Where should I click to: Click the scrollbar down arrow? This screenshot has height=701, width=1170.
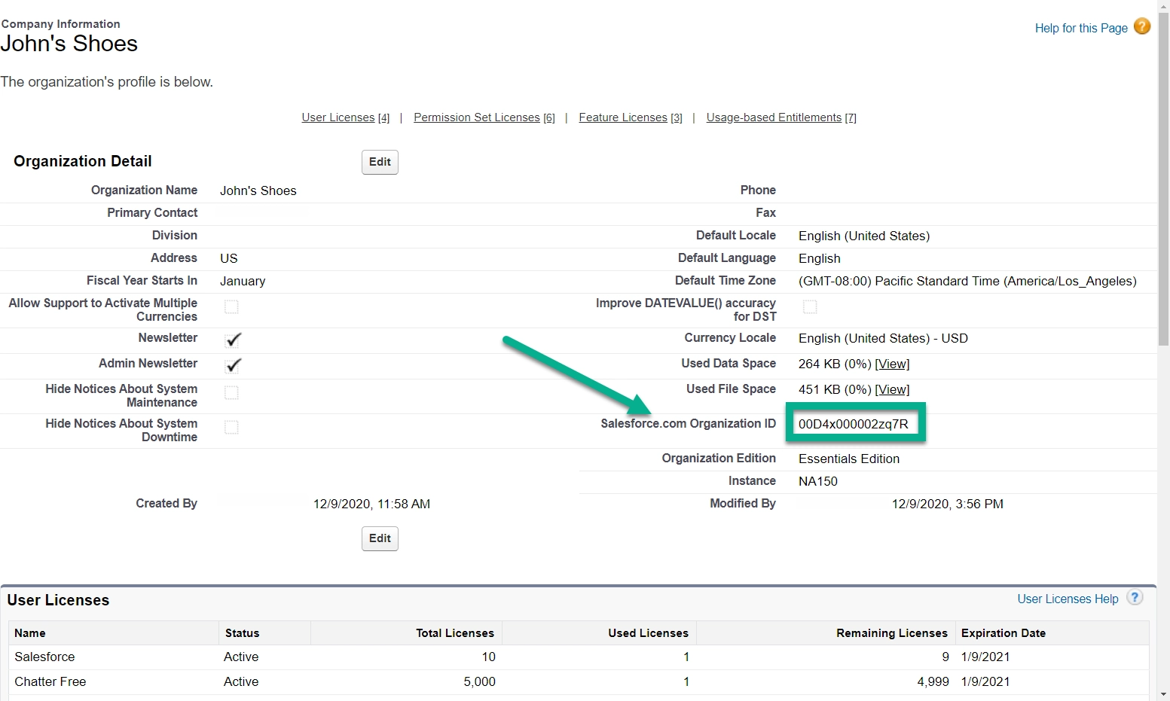pyautogui.click(x=1164, y=694)
